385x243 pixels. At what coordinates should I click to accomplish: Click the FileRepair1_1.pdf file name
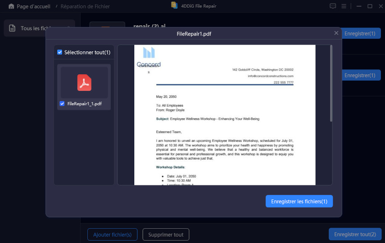[x=85, y=103]
